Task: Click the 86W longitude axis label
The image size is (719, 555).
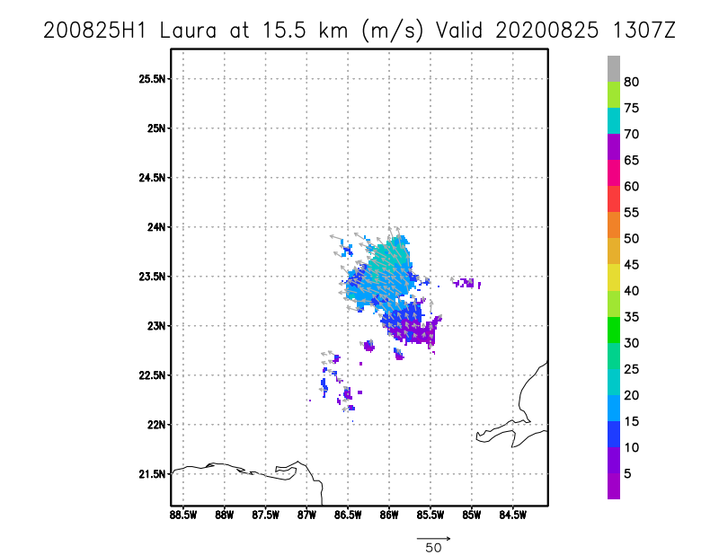Action: click(x=389, y=515)
